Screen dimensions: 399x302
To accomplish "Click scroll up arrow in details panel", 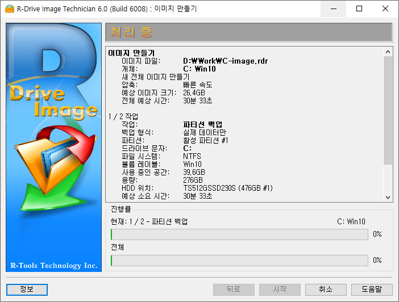I will click(388, 52).
